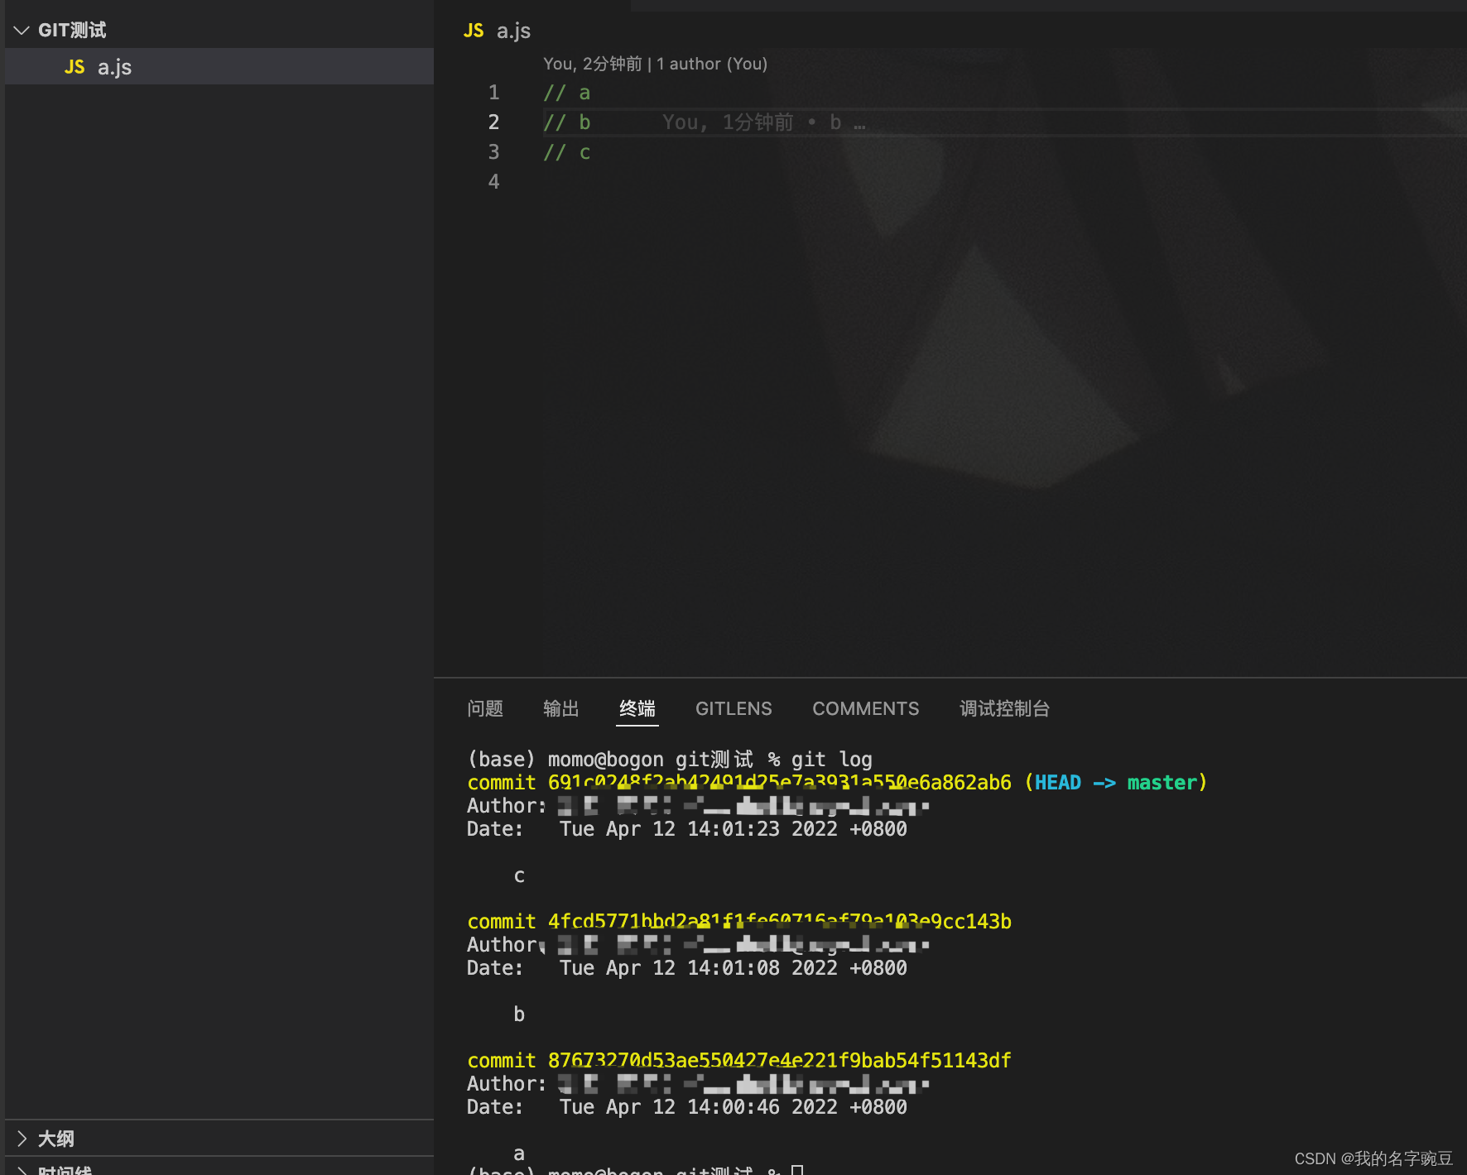Image resolution: width=1467 pixels, height=1175 pixels.
Task: Click the date 'Tue Apr 12 14:01:23 2022'
Action: click(699, 829)
